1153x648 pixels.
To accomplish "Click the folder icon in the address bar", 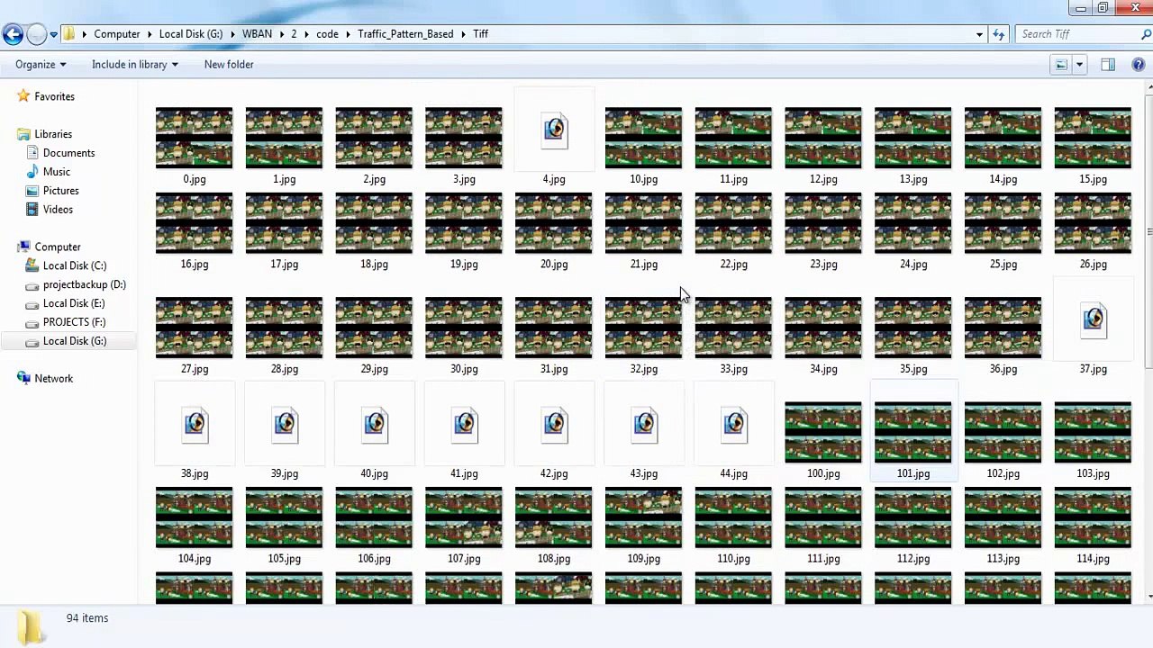I will click(x=69, y=34).
